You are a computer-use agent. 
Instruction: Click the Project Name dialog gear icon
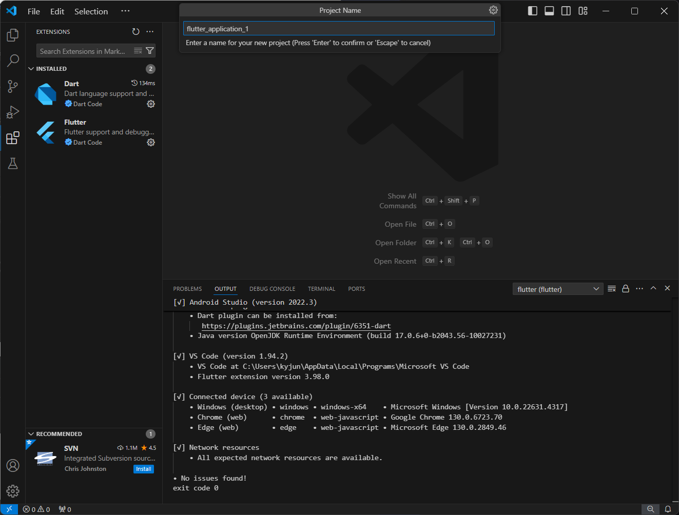pyautogui.click(x=493, y=10)
